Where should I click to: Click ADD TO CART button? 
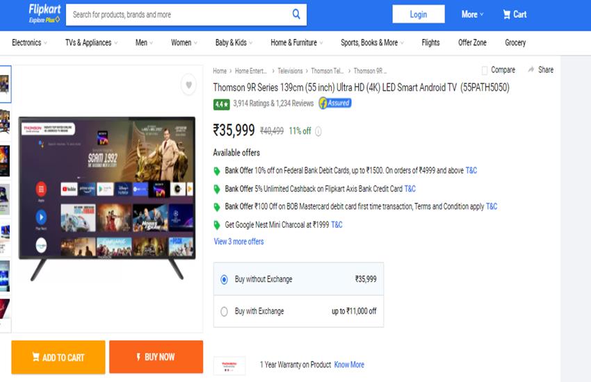[58, 357]
